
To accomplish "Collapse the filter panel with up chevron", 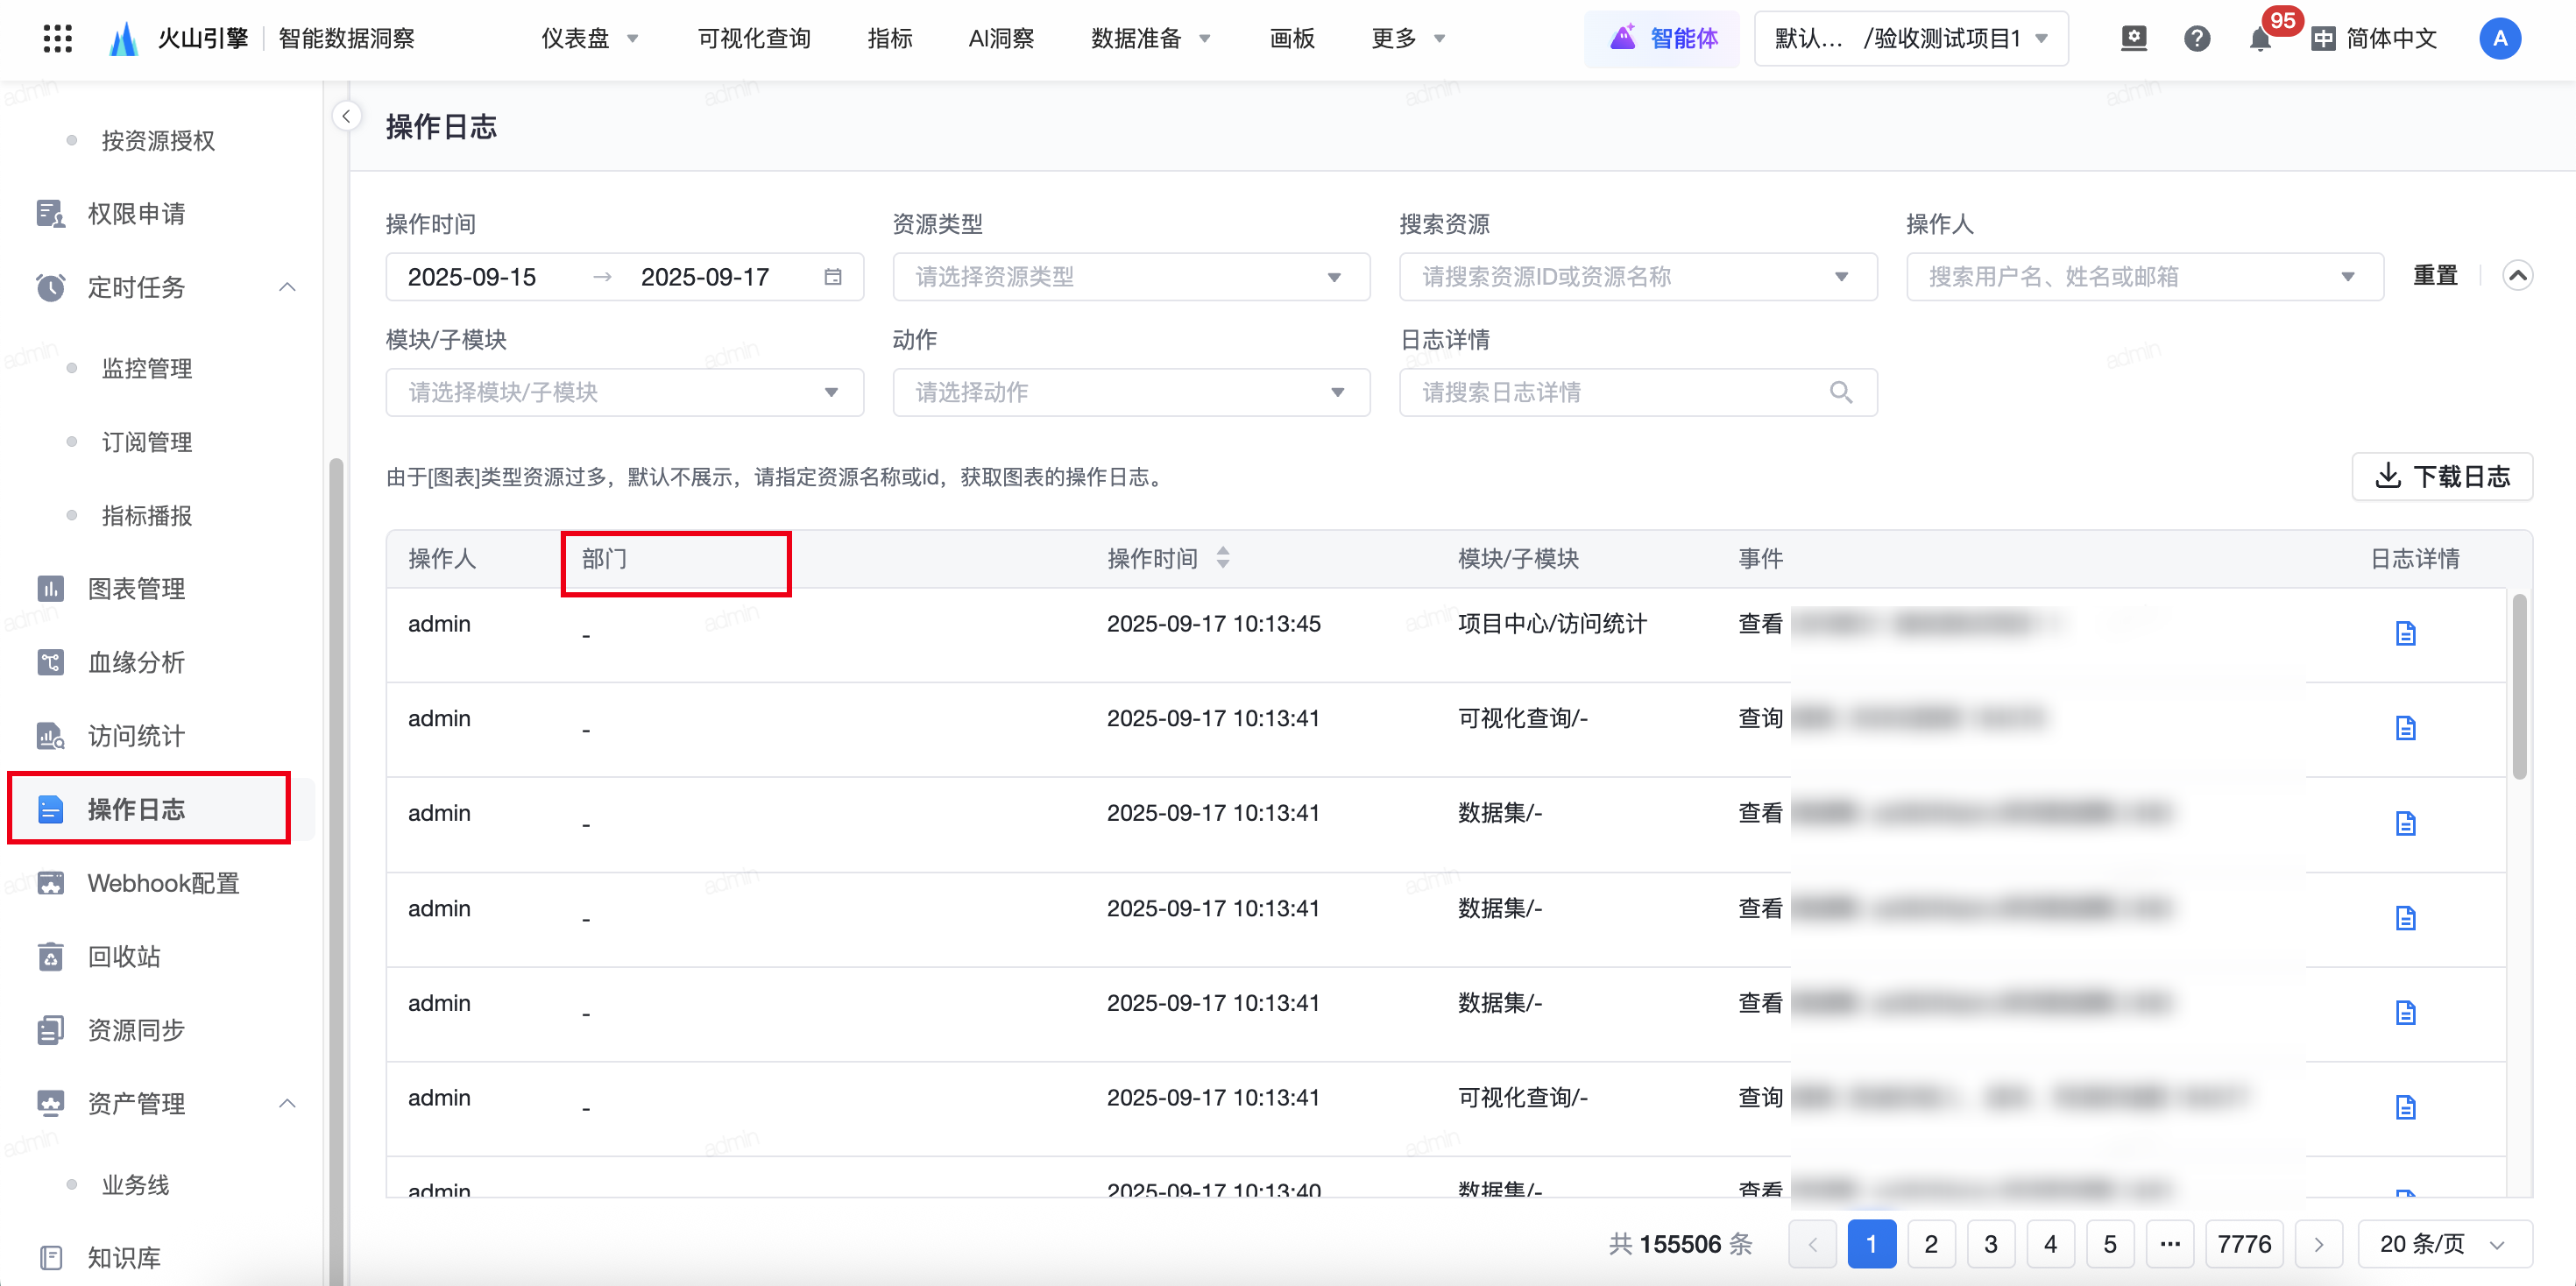I will tap(2517, 275).
